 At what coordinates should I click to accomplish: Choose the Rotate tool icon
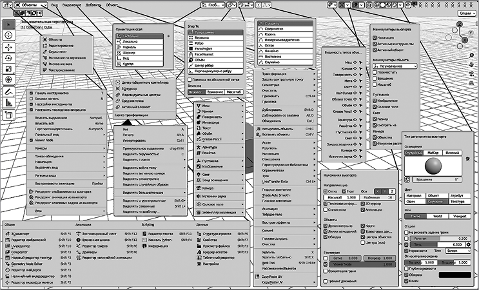coord(8,58)
